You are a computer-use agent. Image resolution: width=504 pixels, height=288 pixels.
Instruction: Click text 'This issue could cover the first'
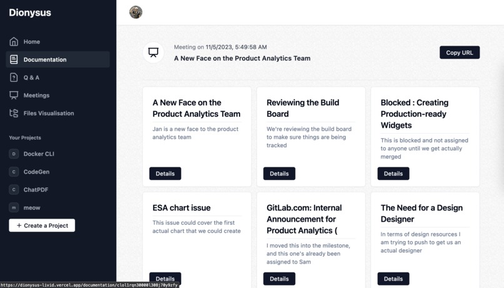(x=193, y=222)
